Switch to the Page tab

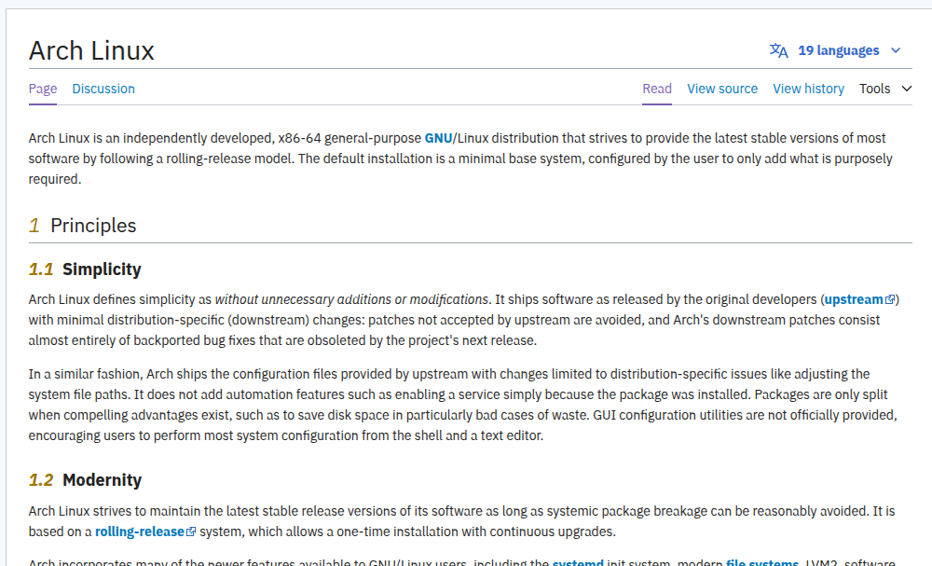coord(43,89)
